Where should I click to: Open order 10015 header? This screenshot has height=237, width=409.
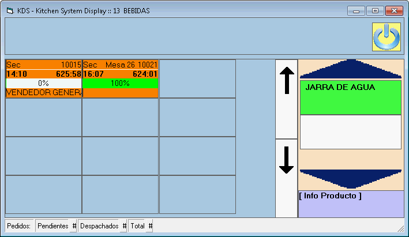point(44,65)
